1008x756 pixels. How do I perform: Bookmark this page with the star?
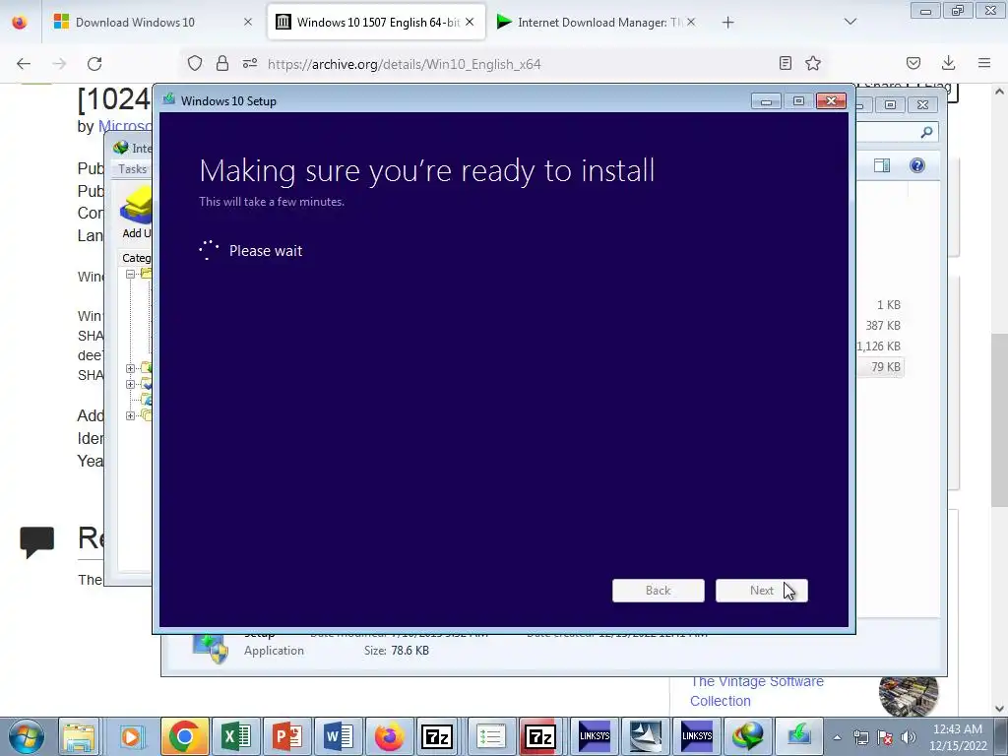[x=813, y=63]
